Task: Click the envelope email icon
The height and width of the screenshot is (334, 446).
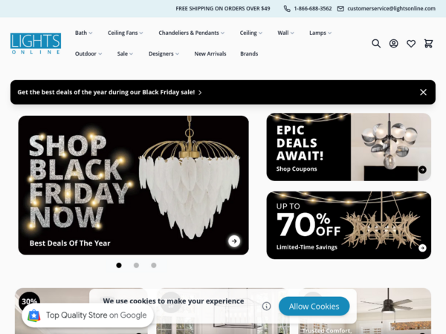Action: (340, 9)
